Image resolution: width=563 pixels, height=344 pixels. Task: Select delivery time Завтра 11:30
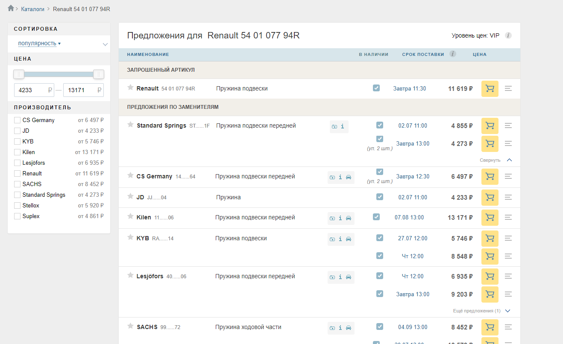click(x=410, y=89)
